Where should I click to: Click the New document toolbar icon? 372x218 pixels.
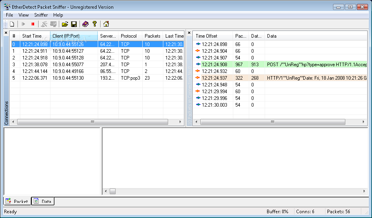tap(12, 24)
